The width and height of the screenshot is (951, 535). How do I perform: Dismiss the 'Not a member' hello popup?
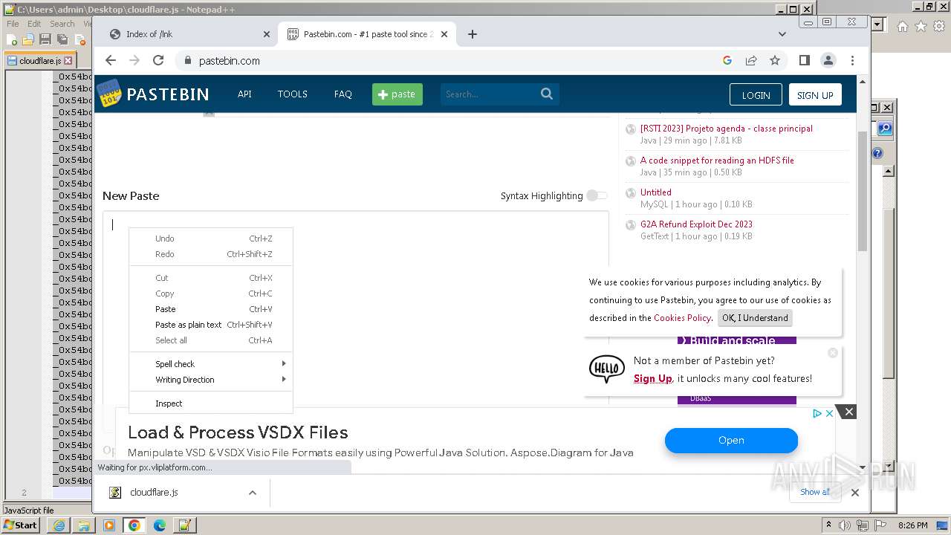[x=833, y=353]
